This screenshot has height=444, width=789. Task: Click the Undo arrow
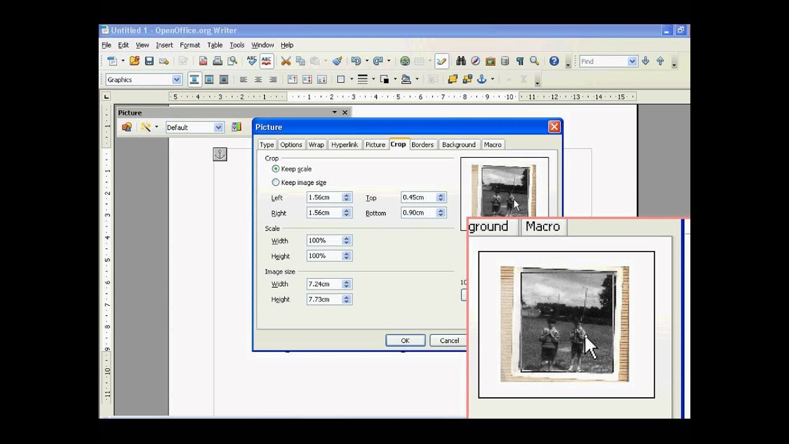[356, 61]
